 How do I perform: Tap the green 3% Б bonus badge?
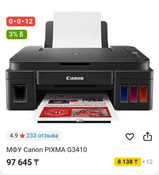17,34
